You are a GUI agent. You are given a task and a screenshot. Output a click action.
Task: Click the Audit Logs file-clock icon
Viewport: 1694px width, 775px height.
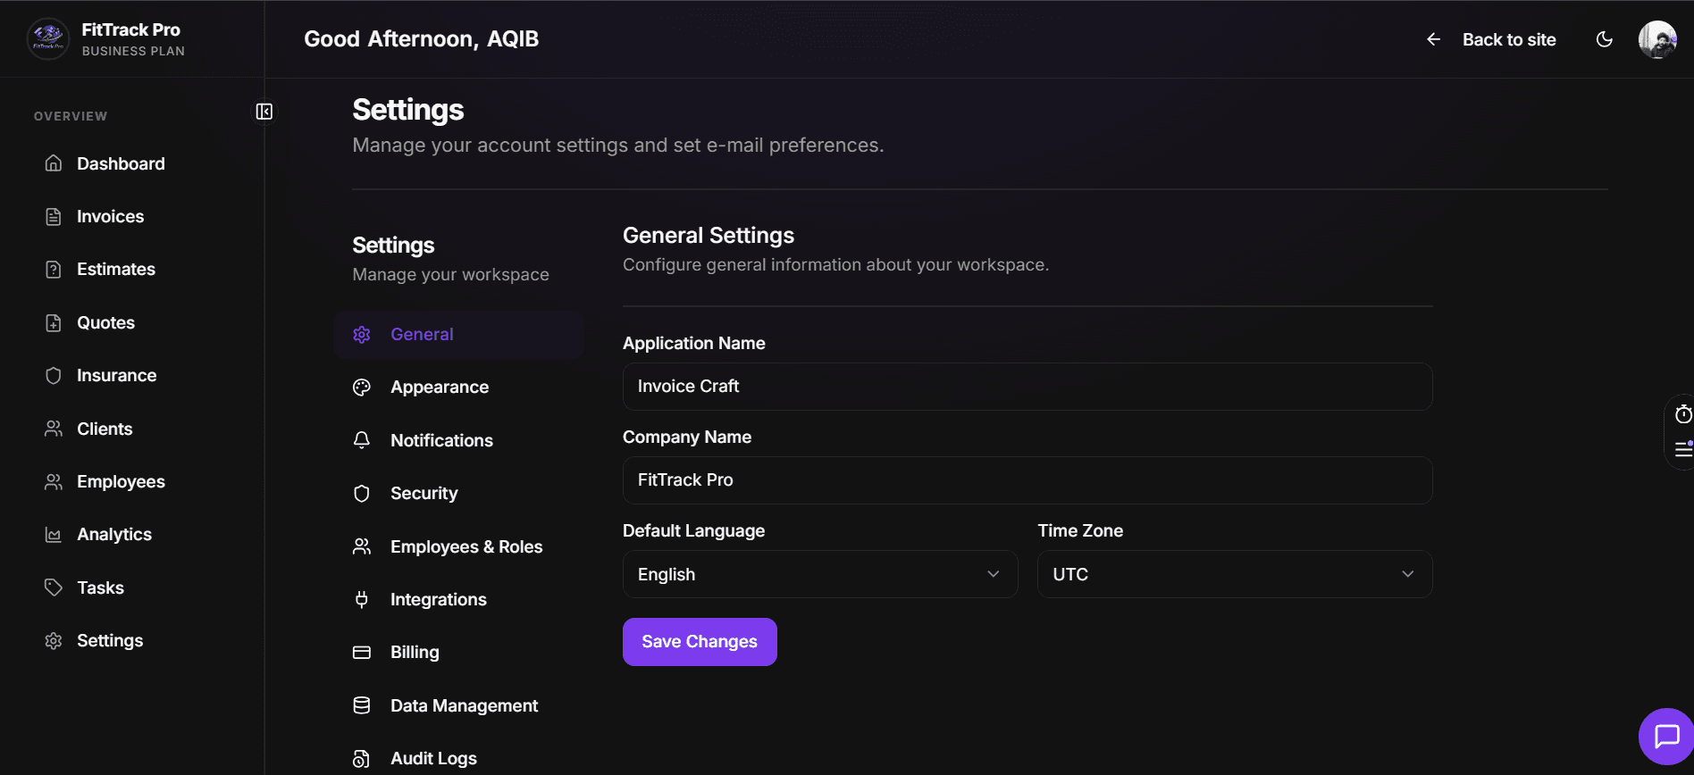point(362,759)
